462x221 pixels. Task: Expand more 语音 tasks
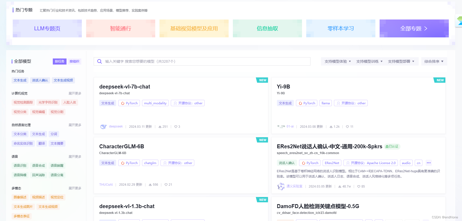75,157
